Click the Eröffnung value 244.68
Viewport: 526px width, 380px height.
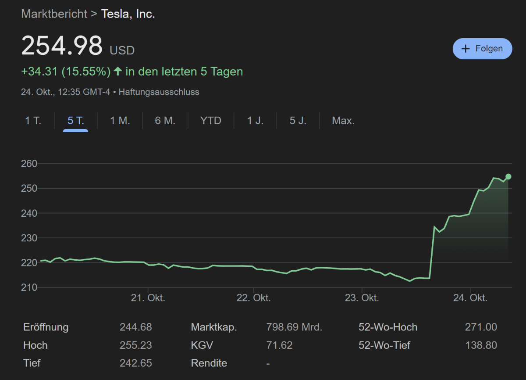(136, 327)
